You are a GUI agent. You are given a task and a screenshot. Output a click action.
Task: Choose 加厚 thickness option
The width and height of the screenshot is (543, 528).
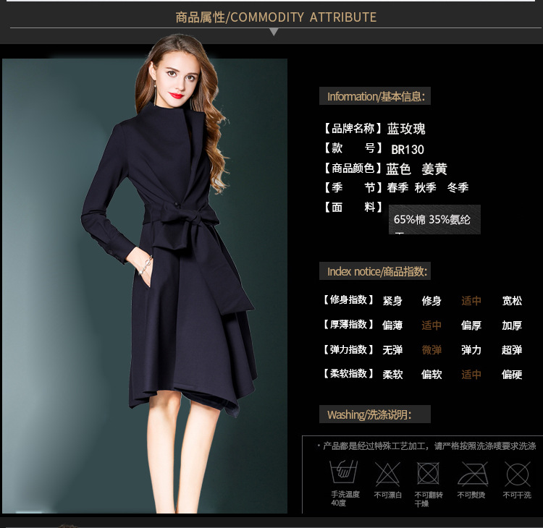pos(512,325)
